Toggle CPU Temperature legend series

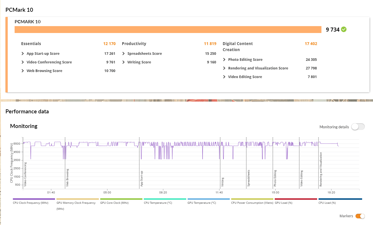(x=165, y=201)
